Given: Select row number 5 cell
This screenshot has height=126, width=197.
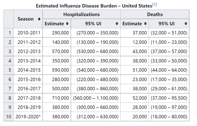Looking at the screenshot, I should (10, 70).
